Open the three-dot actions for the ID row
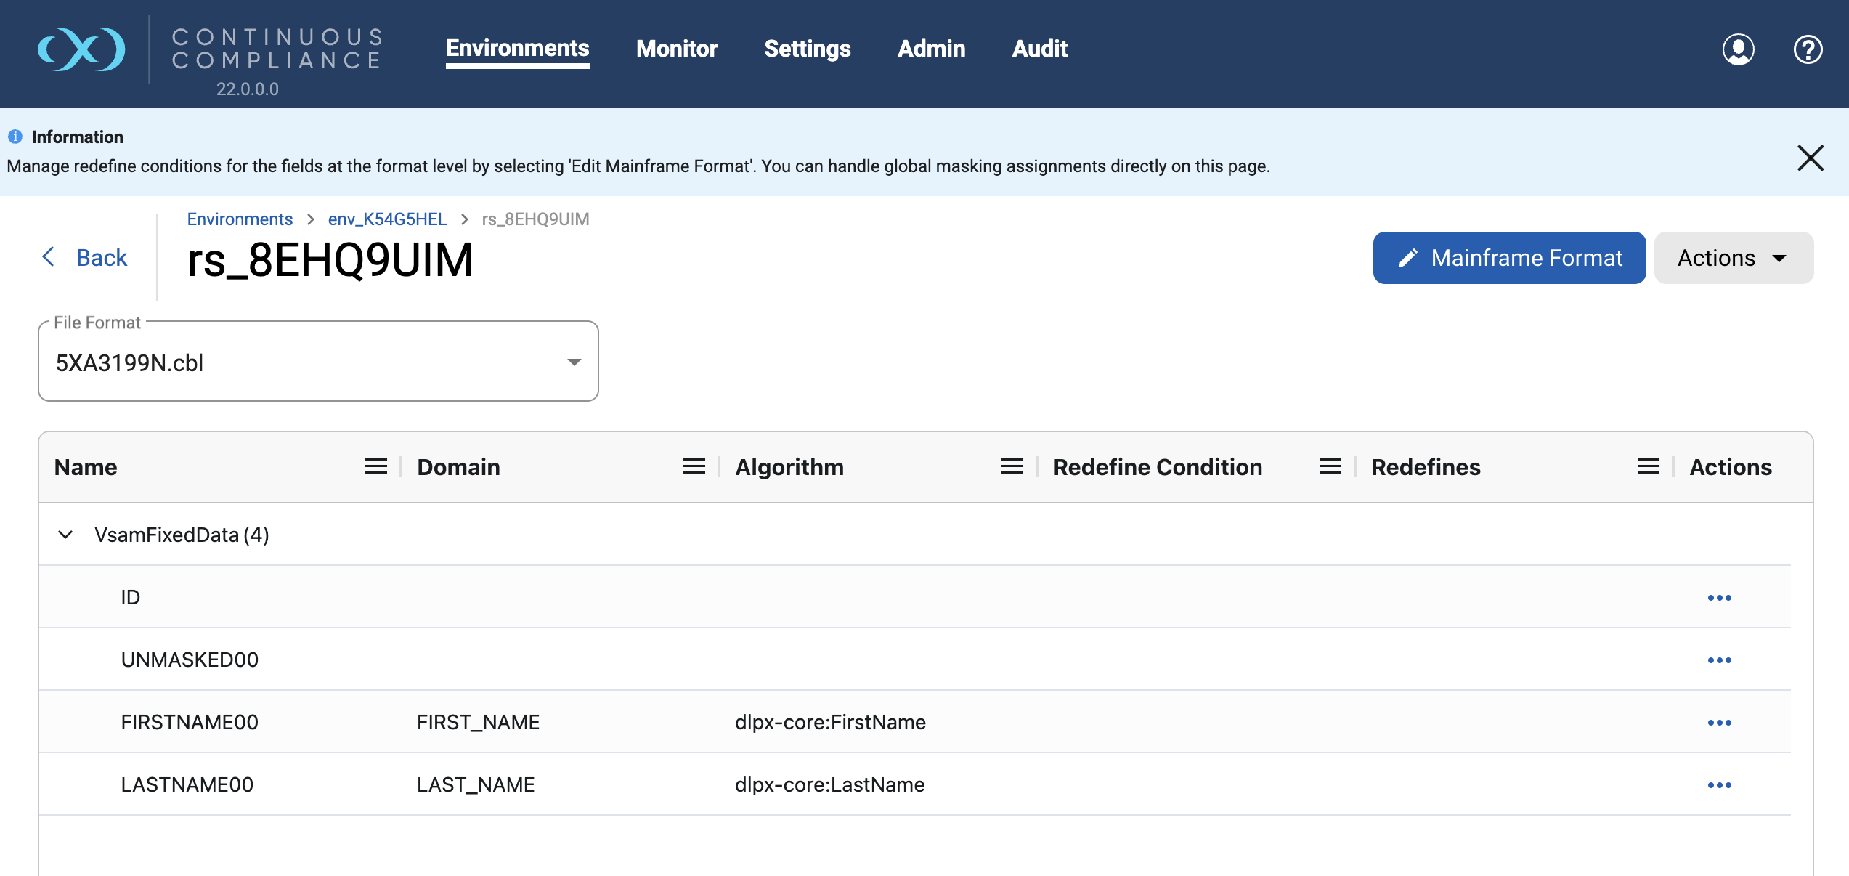This screenshot has height=876, width=1849. [x=1719, y=597]
